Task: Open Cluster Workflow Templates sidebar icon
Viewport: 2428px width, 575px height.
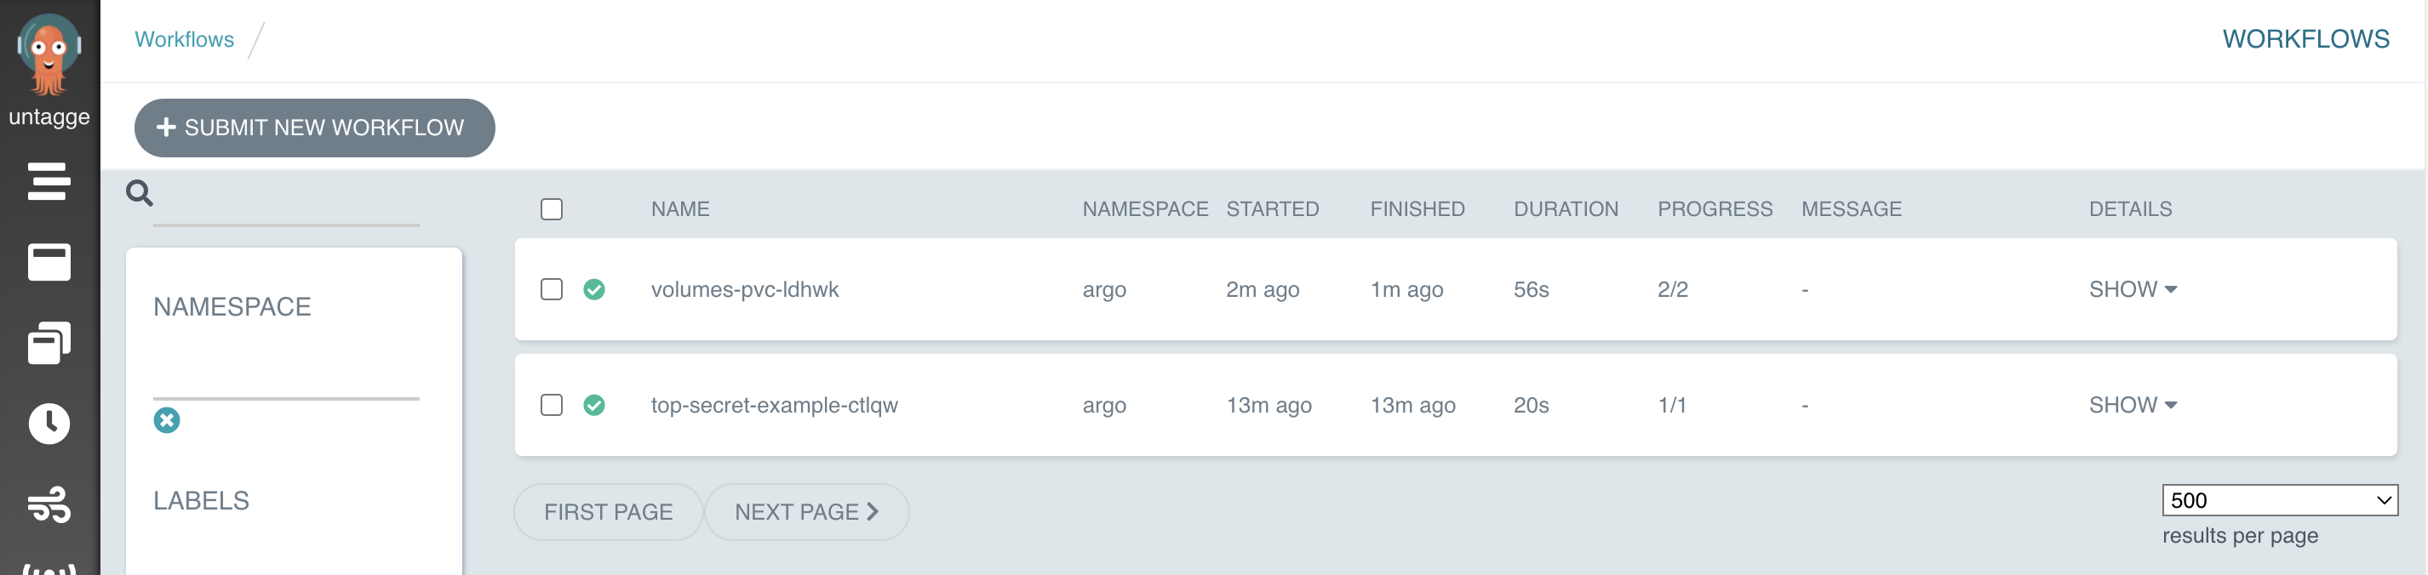Action: (49, 342)
